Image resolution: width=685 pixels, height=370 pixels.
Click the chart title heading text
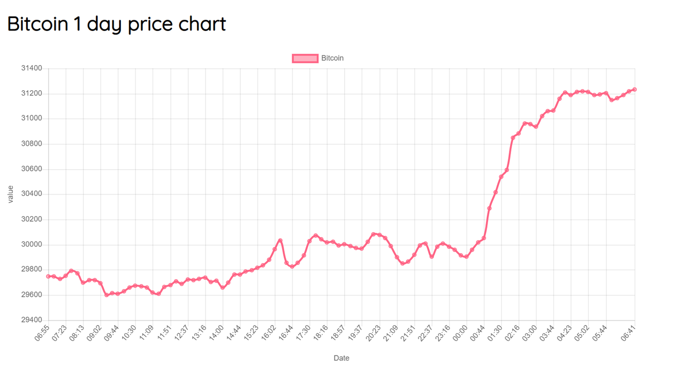tap(117, 24)
